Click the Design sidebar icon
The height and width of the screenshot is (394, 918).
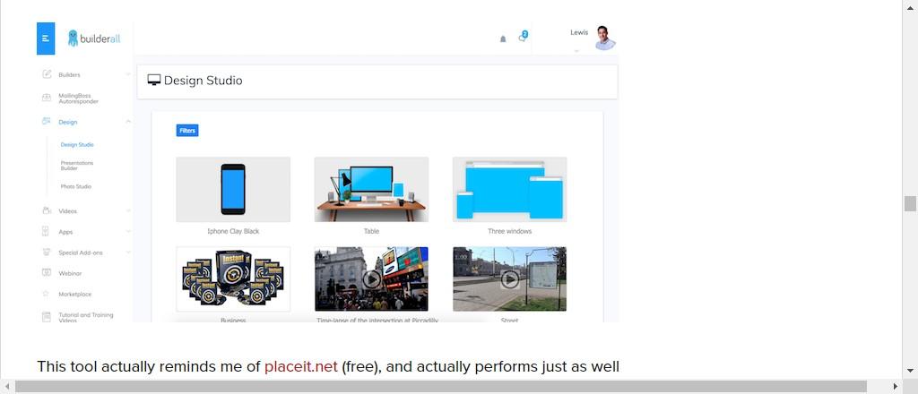[47, 122]
